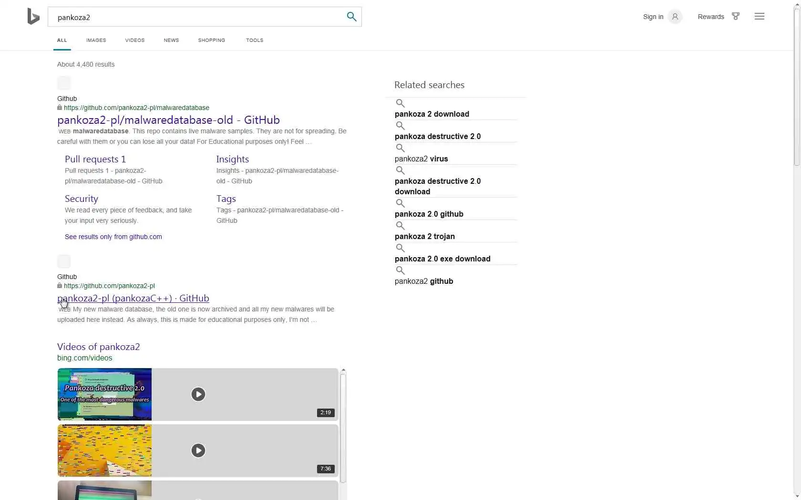Click magnifier icon above pankoza2 virus
801x500 pixels.
pyautogui.click(x=400, y=148)
